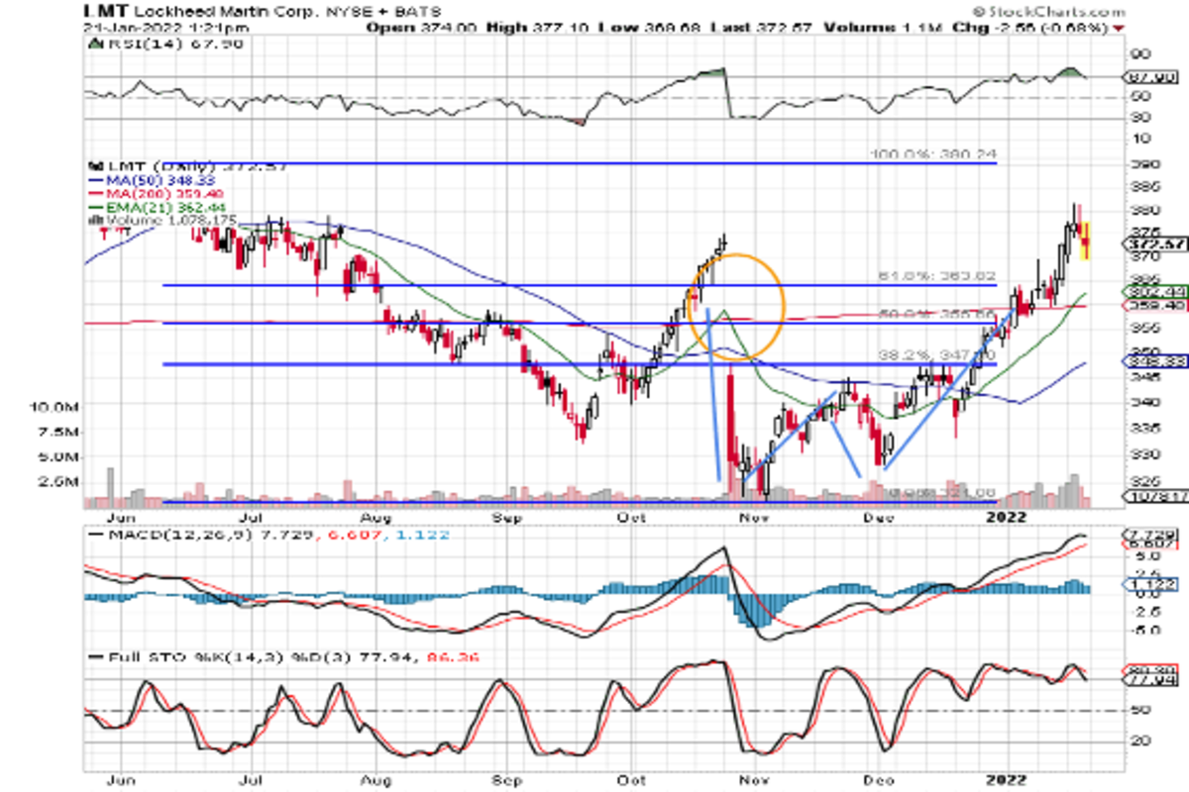Click the red down arrow beside Chg
The height and width of the screenshot is (792, 1189).
click(1120, 28)
